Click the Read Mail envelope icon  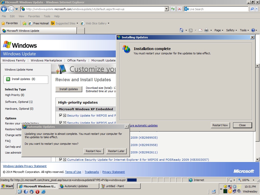pyautogui.click(x=200, y=30)
